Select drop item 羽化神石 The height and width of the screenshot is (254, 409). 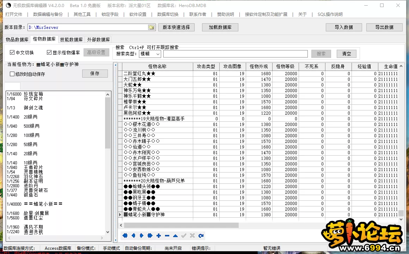pyautogui.click(x=33, y=176)
